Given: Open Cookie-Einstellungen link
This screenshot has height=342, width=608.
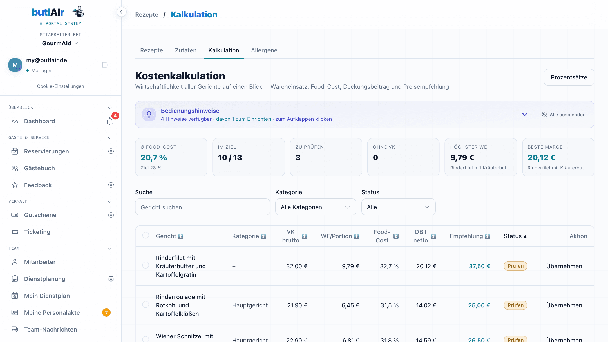Looking at the screenshot, I should point(61,86).
